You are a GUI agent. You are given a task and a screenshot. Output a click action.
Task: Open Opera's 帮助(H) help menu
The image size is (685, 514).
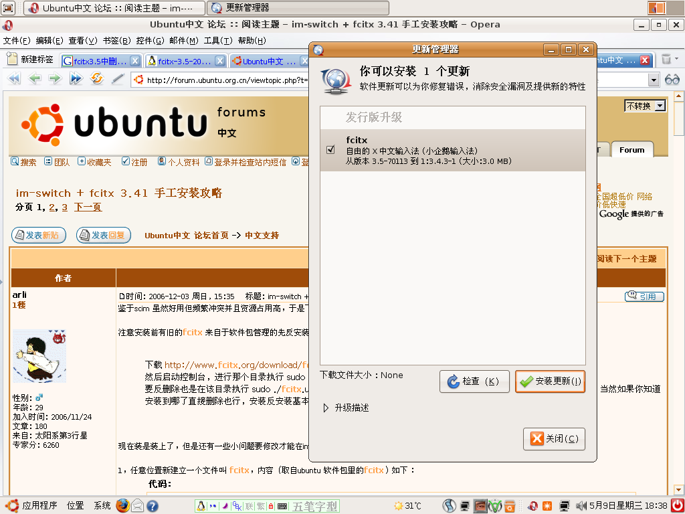252,41
